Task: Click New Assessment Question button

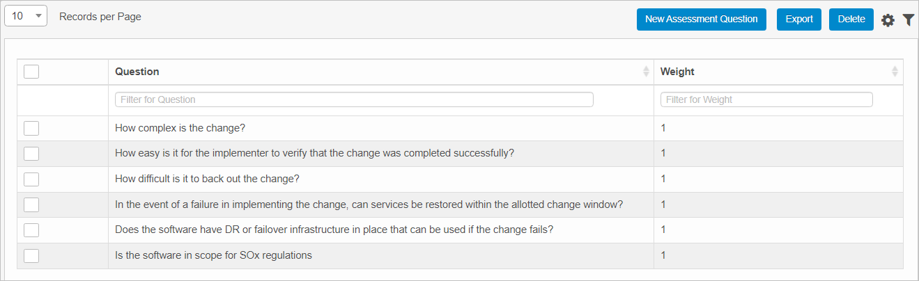Action: tap(701, 19)
